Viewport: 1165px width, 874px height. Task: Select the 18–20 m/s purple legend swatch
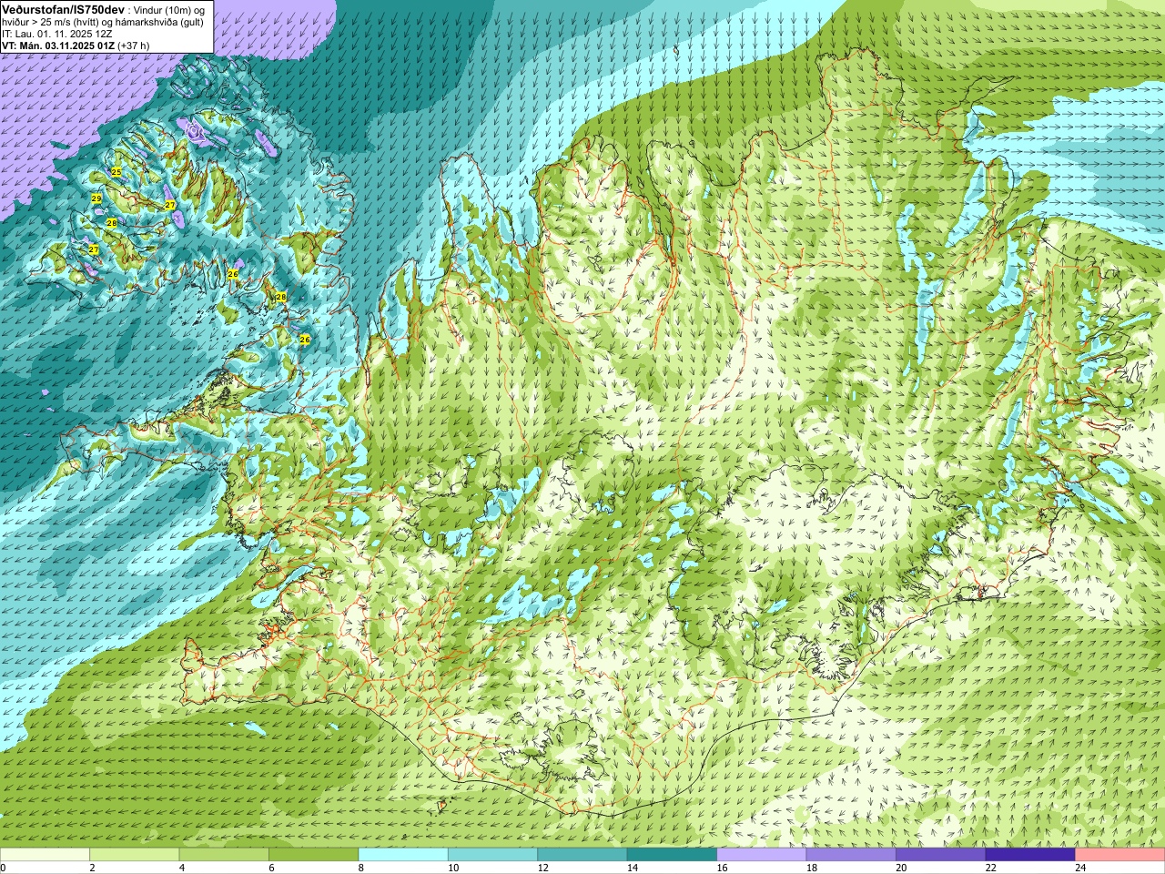[851, 855]
